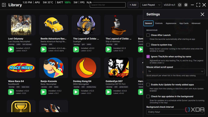Click the lost odyssey tag

27,44
